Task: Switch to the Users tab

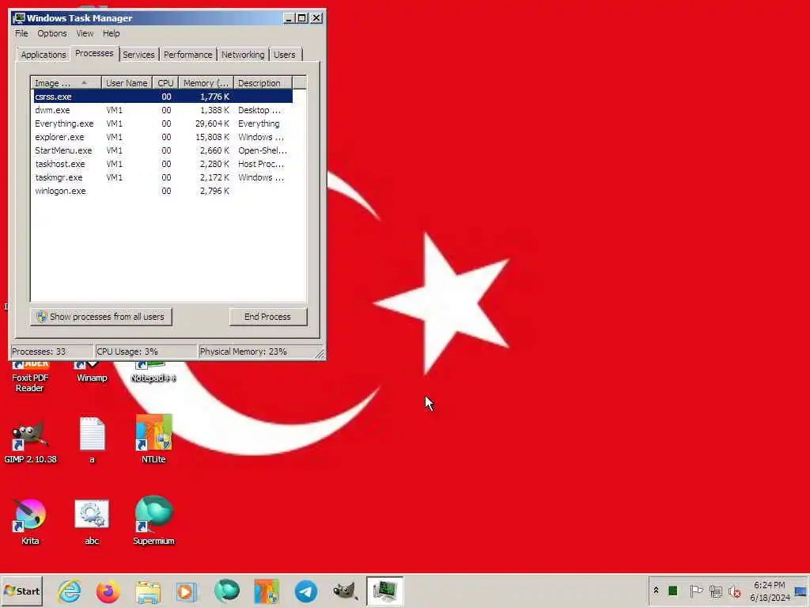Action: 285,55
